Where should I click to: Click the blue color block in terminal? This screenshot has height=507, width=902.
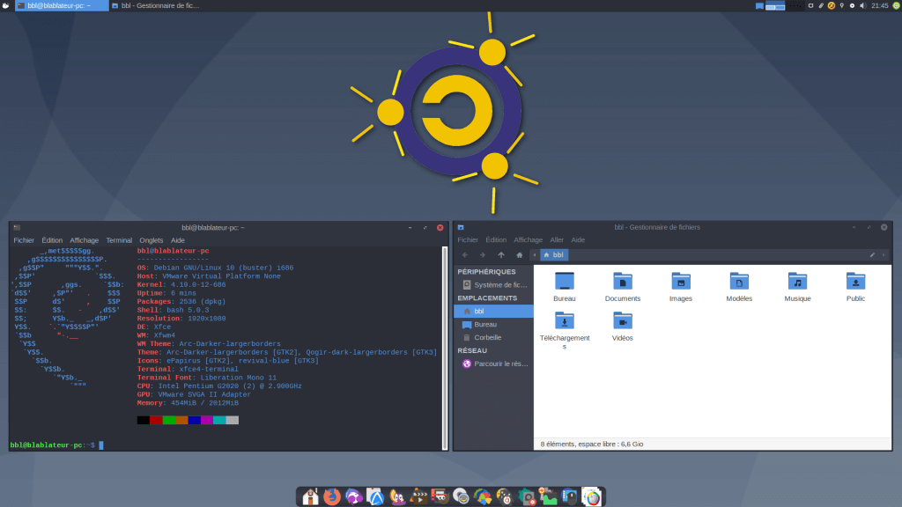(x=195, y=420)
